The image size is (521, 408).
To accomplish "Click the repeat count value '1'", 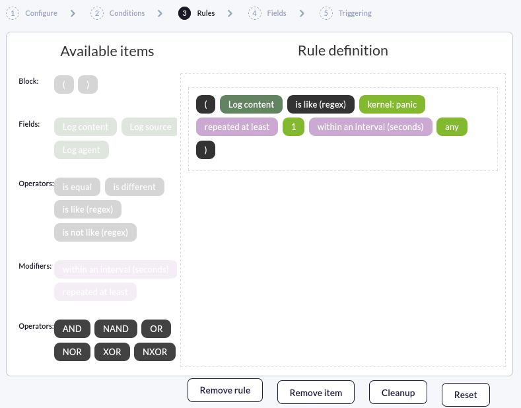I will (293, 127).
